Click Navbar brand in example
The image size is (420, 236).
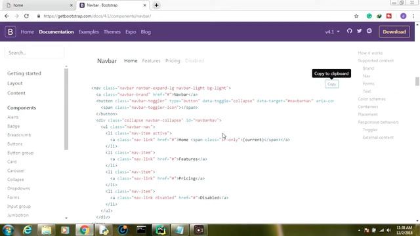107,61
